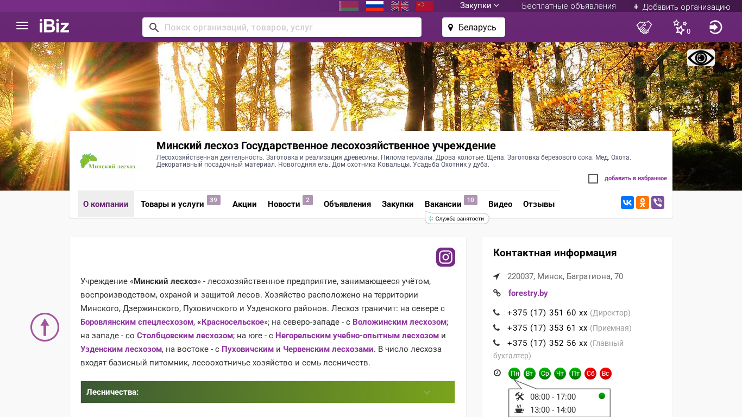Switch to the British flag language

(400, 6)
